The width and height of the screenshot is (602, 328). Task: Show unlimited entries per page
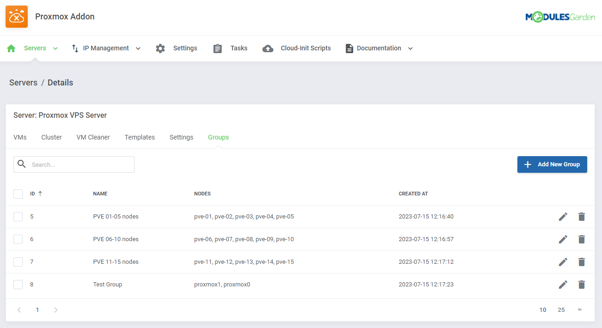click(x=579, y=310)
